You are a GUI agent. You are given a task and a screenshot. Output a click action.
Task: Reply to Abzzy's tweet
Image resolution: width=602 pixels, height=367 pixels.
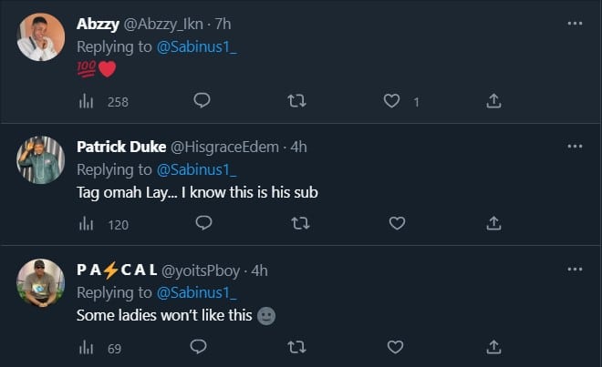[202, 101]
